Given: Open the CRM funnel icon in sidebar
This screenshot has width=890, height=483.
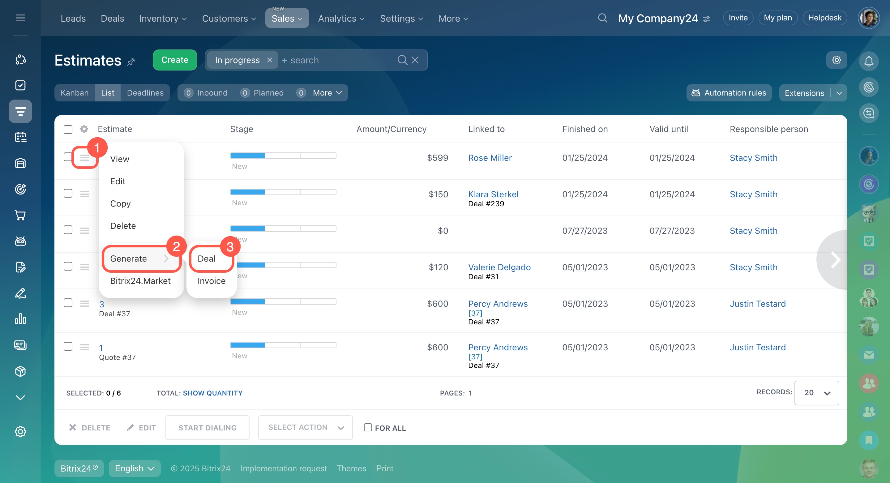Looking at the screenshot, I should [x=20, y=111].
